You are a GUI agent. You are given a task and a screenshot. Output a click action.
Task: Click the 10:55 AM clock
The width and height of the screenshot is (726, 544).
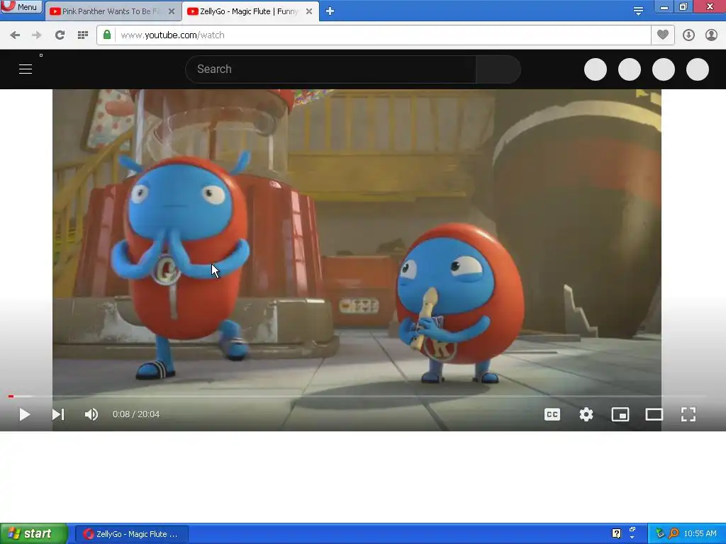pyautogui.click(x=700, y=534)
